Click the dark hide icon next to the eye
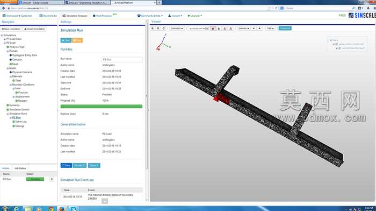This screenshot has height=211, width=376. click(259, 29)
